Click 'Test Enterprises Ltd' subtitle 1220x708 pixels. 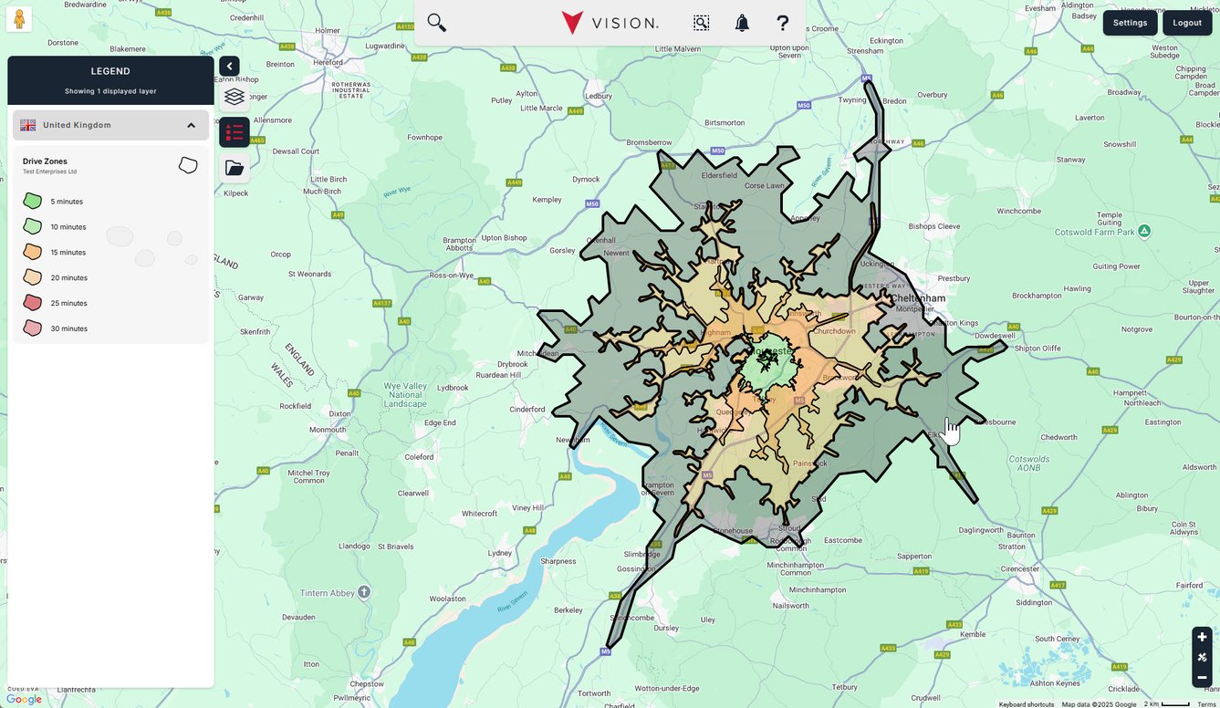tap(49, 172)
